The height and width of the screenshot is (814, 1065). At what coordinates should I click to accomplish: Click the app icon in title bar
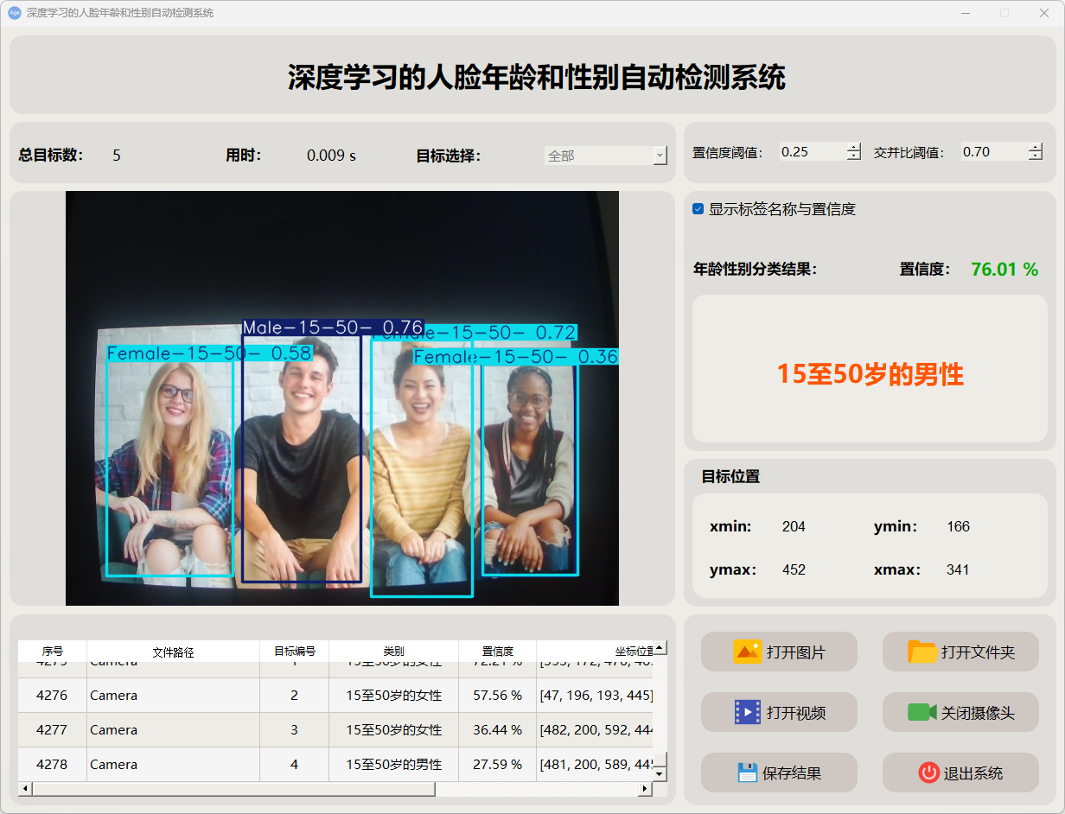[x=14, y=13]
